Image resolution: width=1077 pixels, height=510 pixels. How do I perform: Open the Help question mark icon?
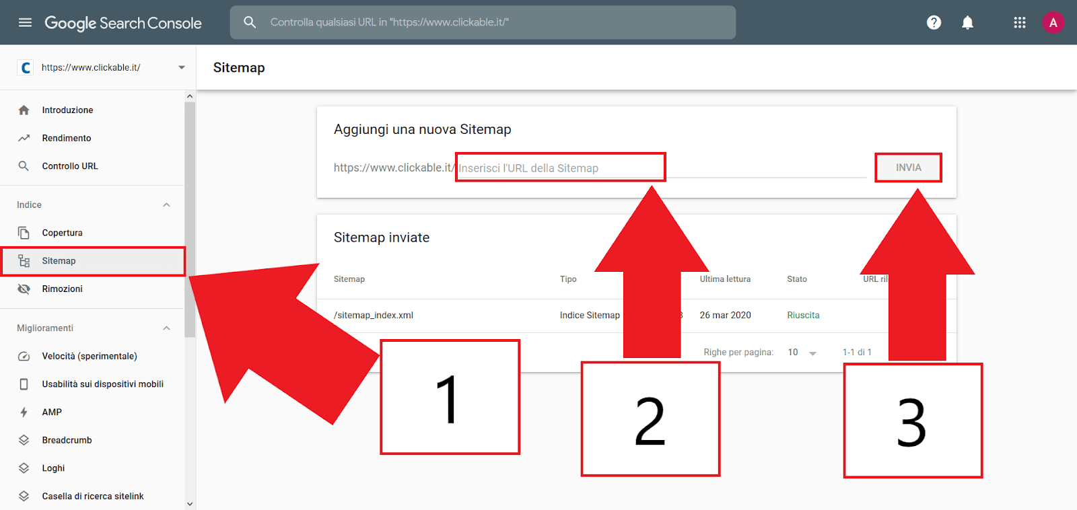click(934, 22)
